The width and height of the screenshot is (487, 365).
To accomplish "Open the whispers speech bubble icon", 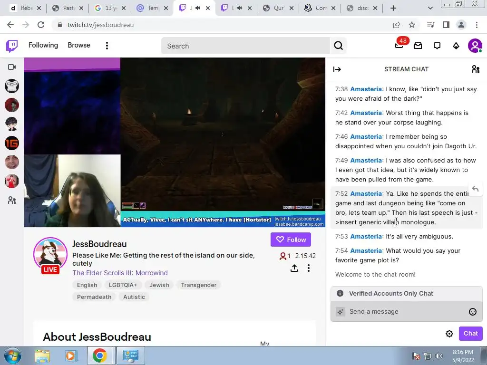I will [437, 46].
